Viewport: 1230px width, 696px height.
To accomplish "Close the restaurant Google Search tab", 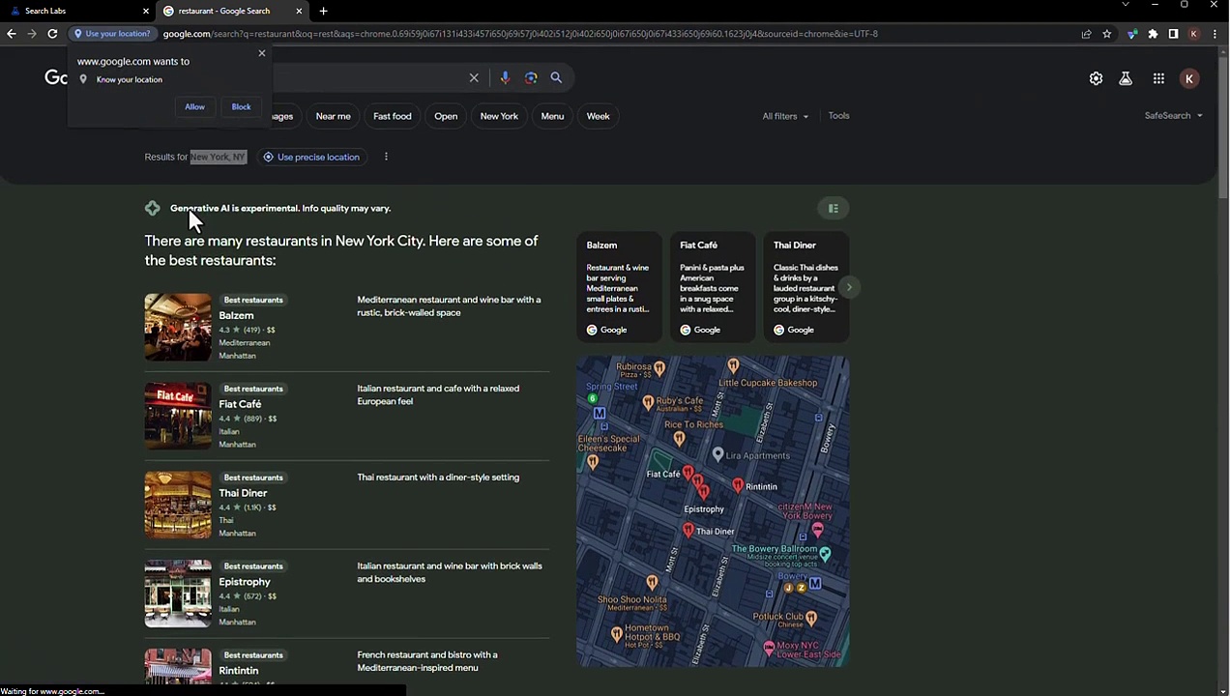I will coord(299,11).
